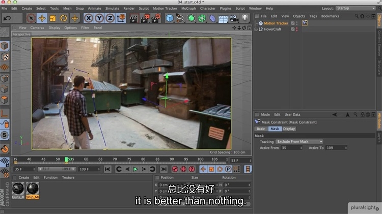Toggle viewport solo S icon
Screen dimensions: 382x214
[5, 135]
